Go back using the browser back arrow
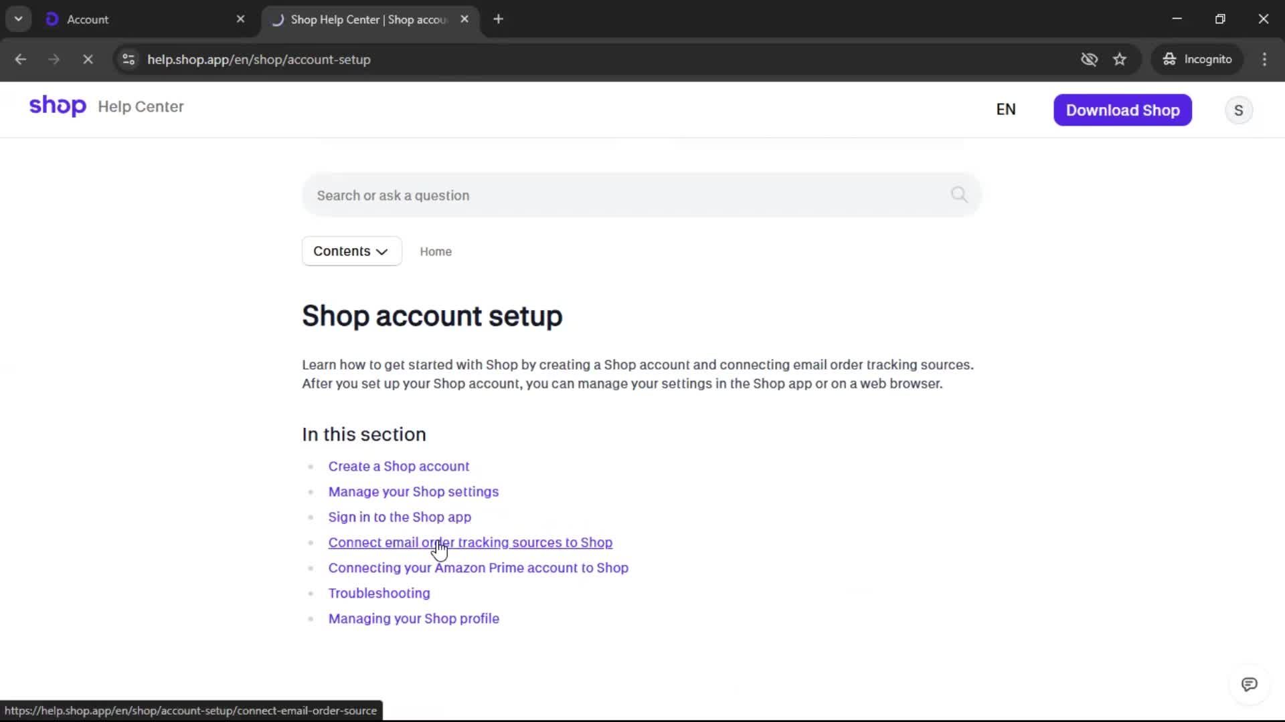The height and width of the screenshot is (722, 1285). pyautogui.click(x=21, y=59)
